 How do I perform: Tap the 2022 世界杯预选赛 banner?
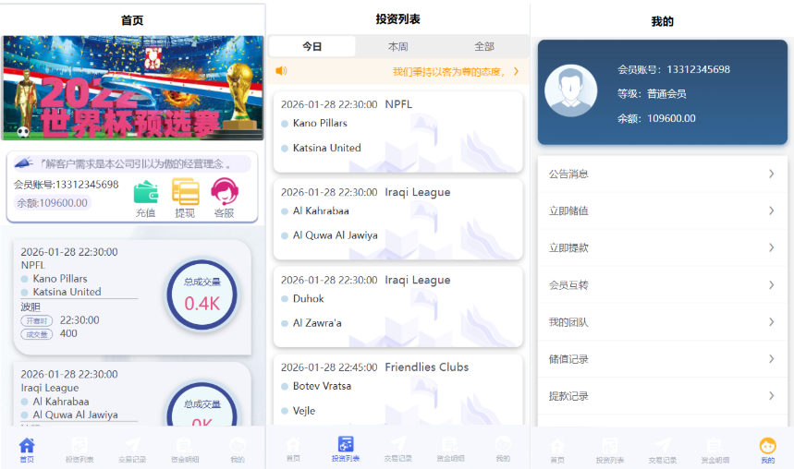coord(133,88)
